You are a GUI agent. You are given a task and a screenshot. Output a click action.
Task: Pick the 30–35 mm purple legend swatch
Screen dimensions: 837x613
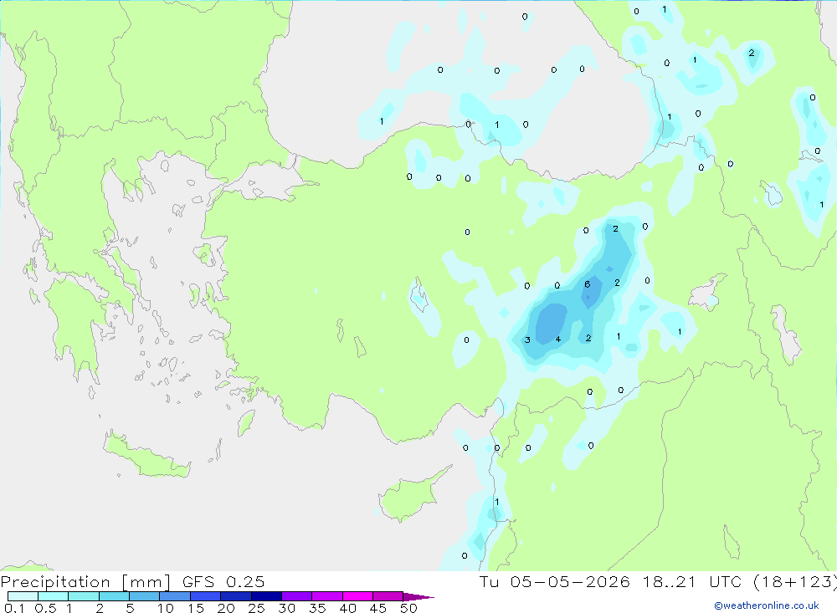pos(297,596)
